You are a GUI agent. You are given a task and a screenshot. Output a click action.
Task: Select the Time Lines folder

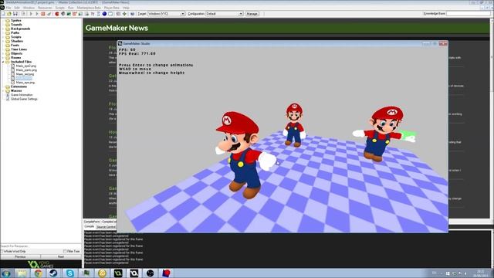pyautogui.click(x=19, y=49)
